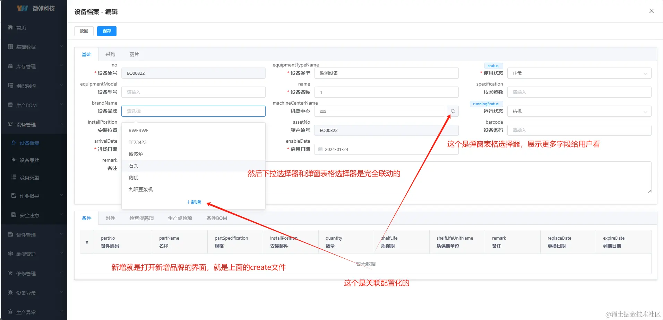Viewport: 663px width, 320px height.
Task: Click the 设备管理 sidebar icon
Action: 10,124
